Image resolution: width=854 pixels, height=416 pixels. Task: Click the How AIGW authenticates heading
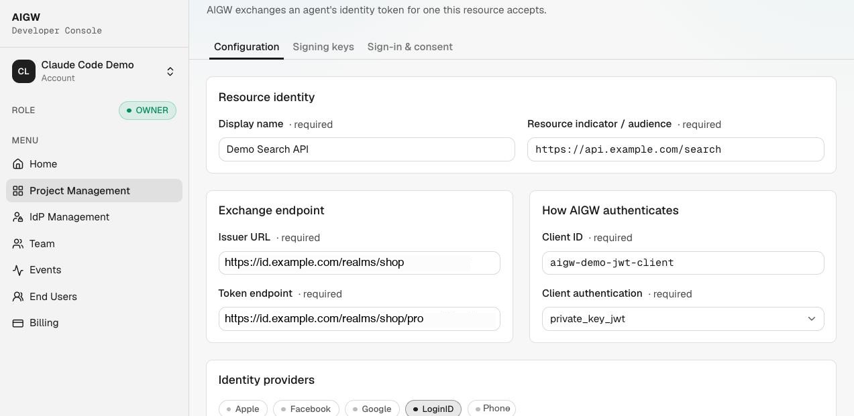click(610, 210)
